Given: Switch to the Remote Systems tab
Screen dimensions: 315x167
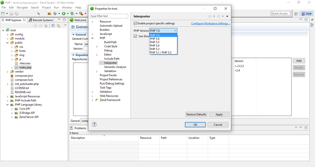Looking at the screenshot, I should (x=41, y=20).
